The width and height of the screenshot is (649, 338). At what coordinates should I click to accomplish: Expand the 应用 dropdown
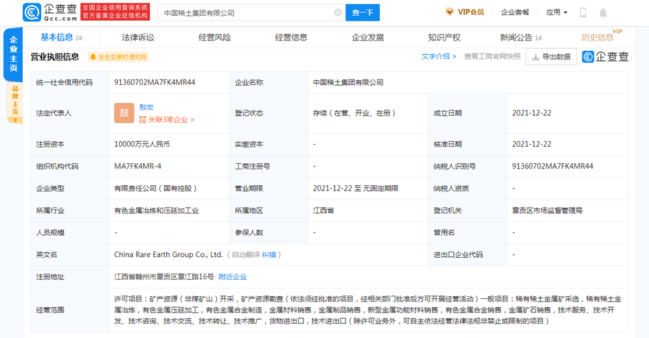click(x=556, y=12)
